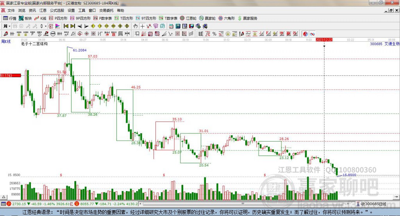Click the compass target circle icon
This screenshot has height=216, width=400.
[80, 34]
